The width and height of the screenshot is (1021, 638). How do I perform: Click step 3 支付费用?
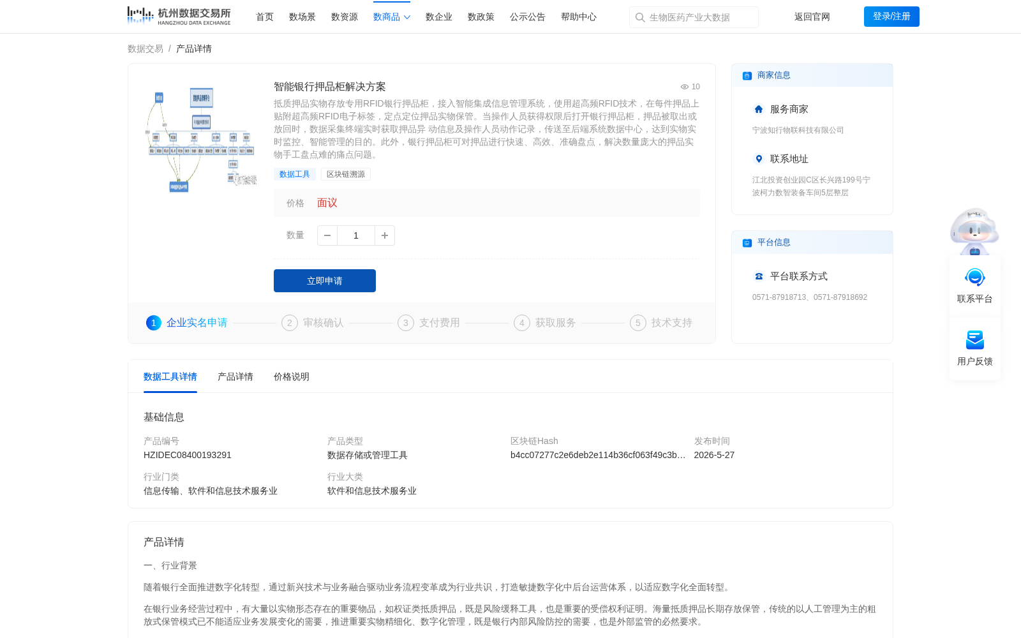429,323
